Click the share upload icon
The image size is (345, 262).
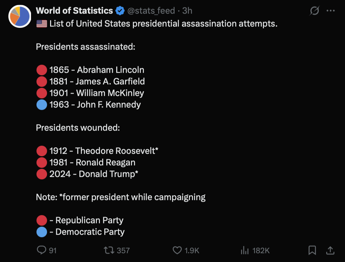pos(330,250)
